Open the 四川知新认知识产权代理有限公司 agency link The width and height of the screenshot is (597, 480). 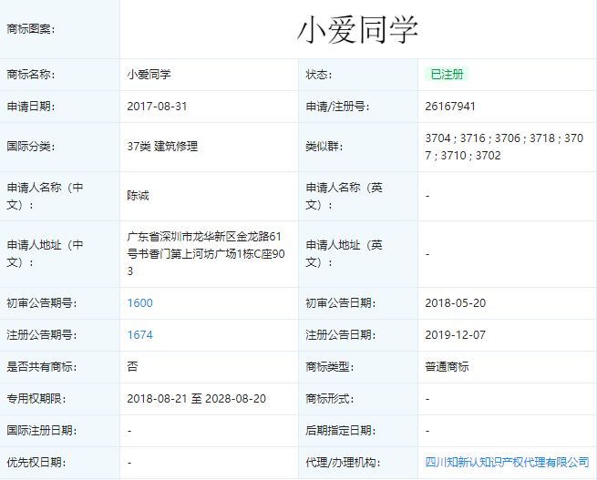click(507, 463)
